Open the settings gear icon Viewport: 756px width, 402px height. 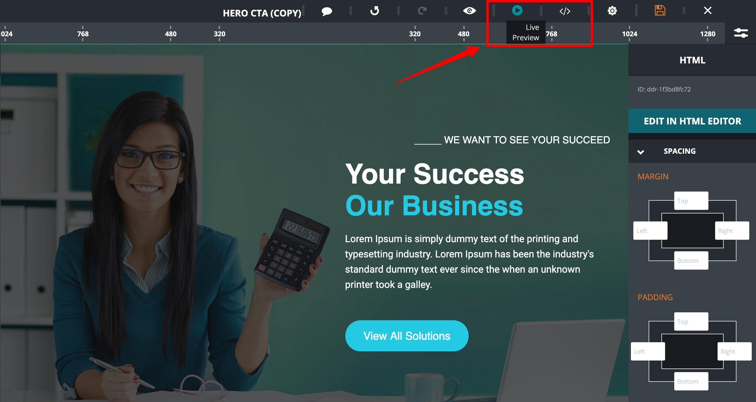tap(612, 11)
